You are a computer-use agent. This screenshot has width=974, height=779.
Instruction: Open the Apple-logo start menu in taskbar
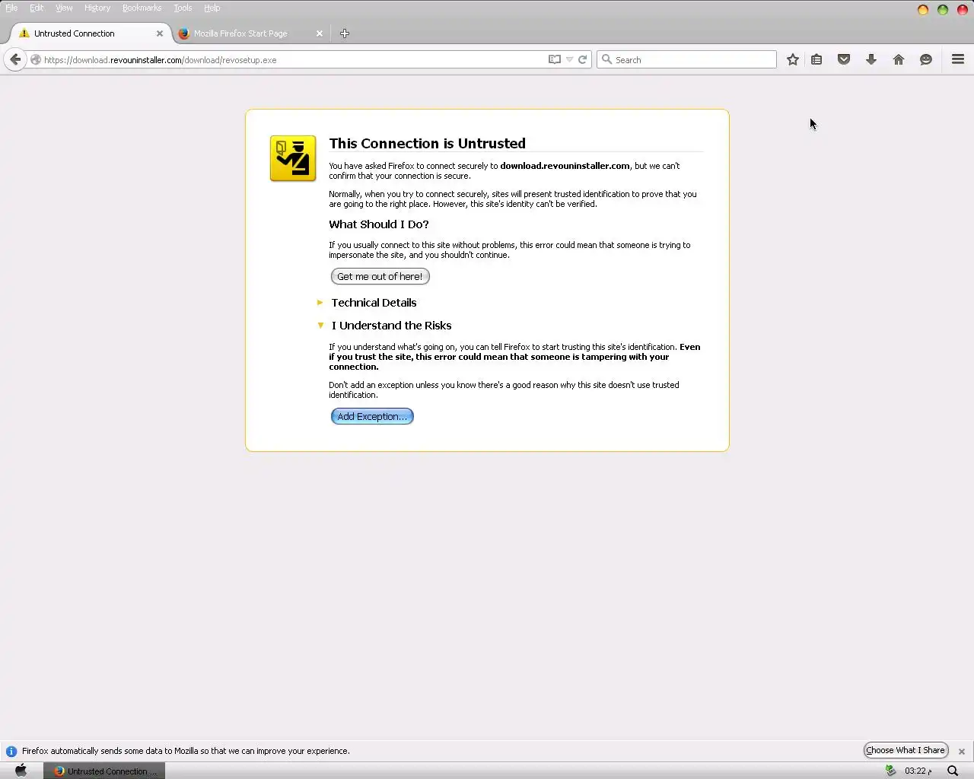tap(21, 771)
